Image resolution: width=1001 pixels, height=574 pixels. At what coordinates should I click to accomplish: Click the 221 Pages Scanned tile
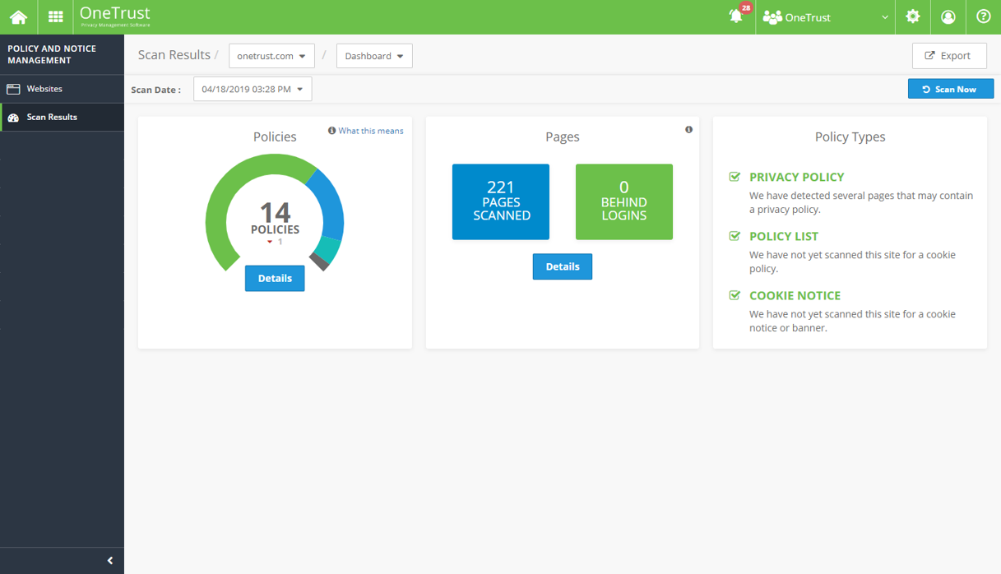pos(501,201)
